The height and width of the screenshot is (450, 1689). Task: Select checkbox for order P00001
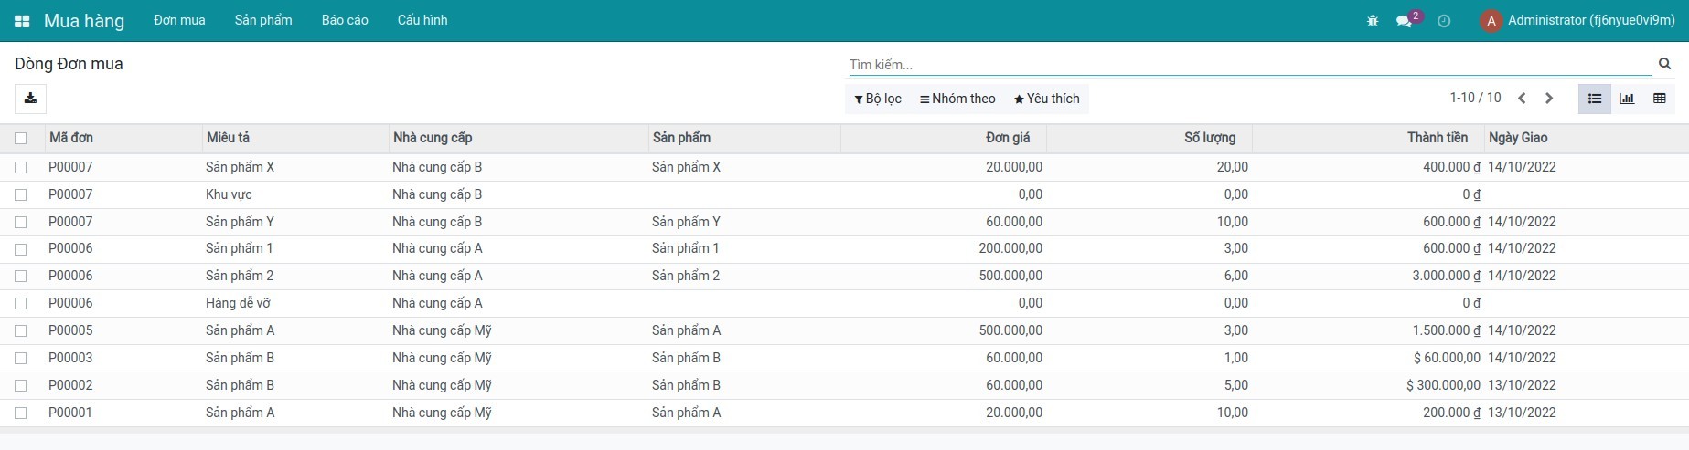[x=21, y=413]
